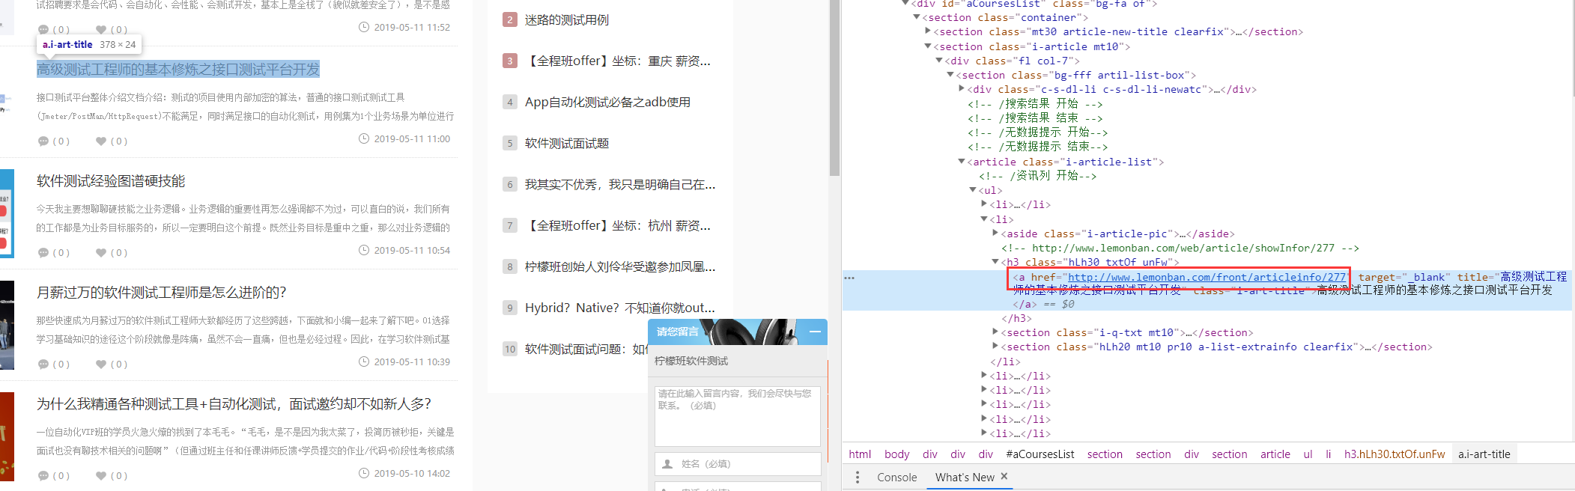Close the What's New drawer tab
The image size is (1575, 491).
coord(1004,476)
